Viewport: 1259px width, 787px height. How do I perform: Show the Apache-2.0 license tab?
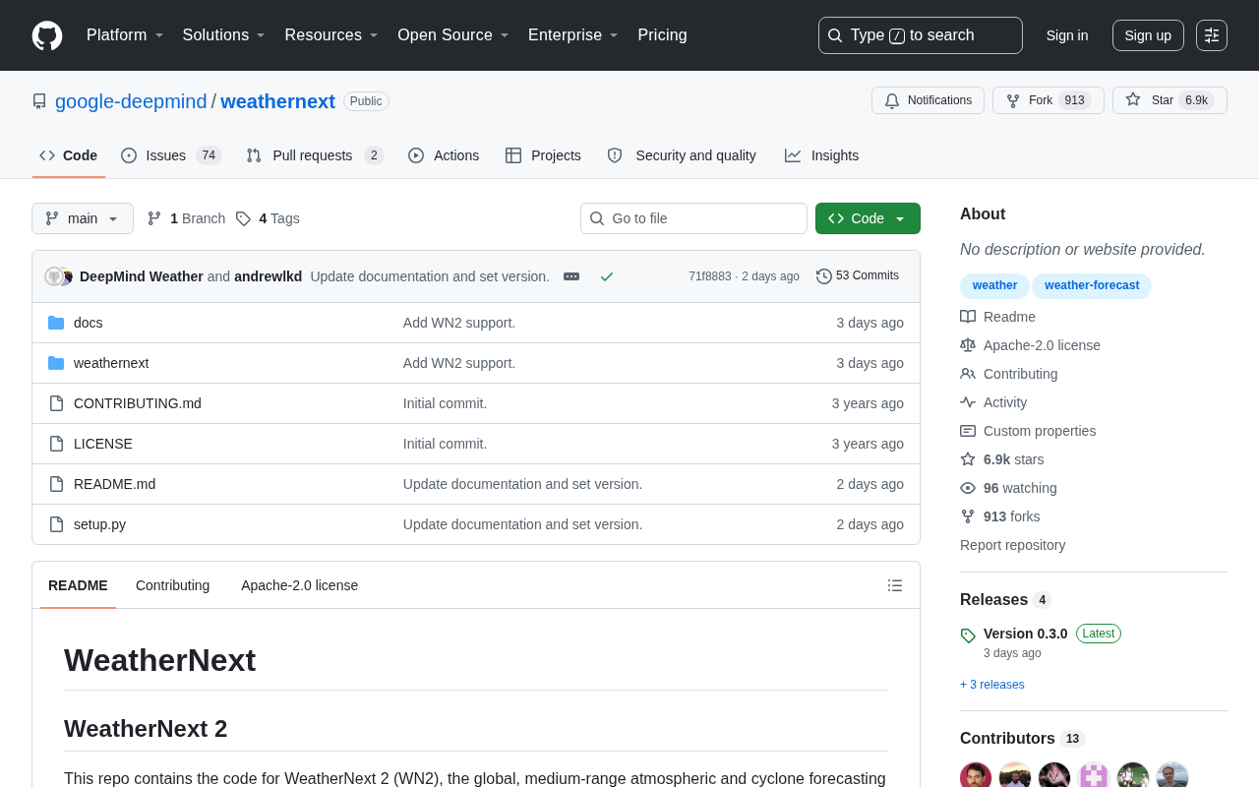299,585
